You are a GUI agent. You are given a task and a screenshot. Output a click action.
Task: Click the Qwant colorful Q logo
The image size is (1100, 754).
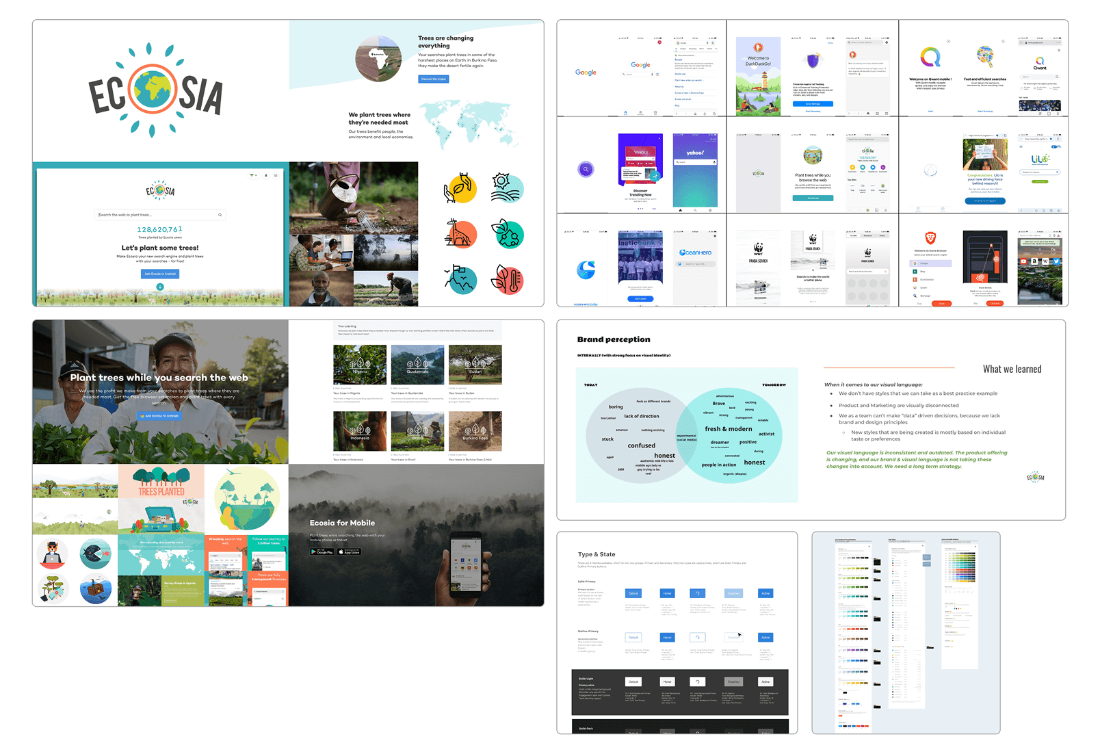pyautogui.click(x=930, y=57)
